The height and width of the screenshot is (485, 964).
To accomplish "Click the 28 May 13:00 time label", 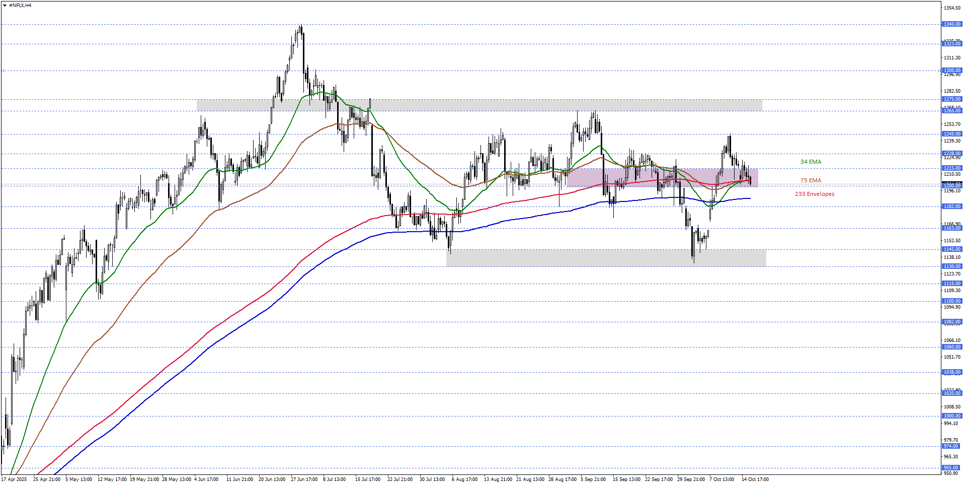I will pyautogui.click(x=177, y=479).
